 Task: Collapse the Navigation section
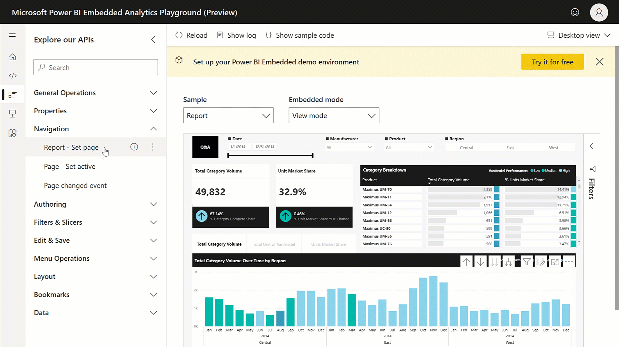pos(153,129)
